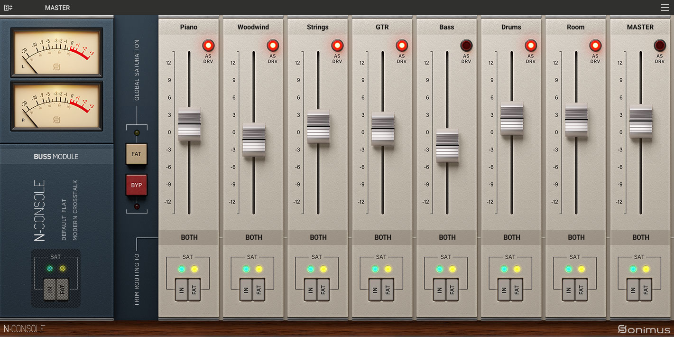
Task: Click the Woodwind channel name label
Action: pyautogui.click(x=253, y=27)
